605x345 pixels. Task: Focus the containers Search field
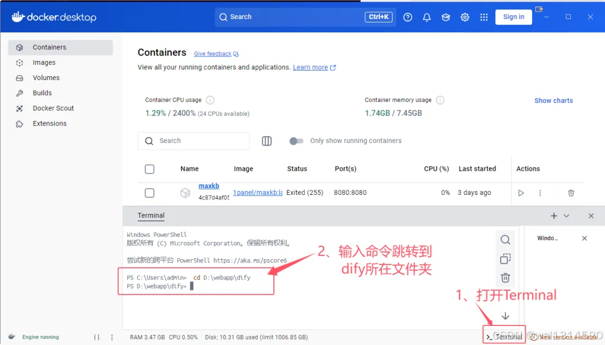(x=193, y=141)
